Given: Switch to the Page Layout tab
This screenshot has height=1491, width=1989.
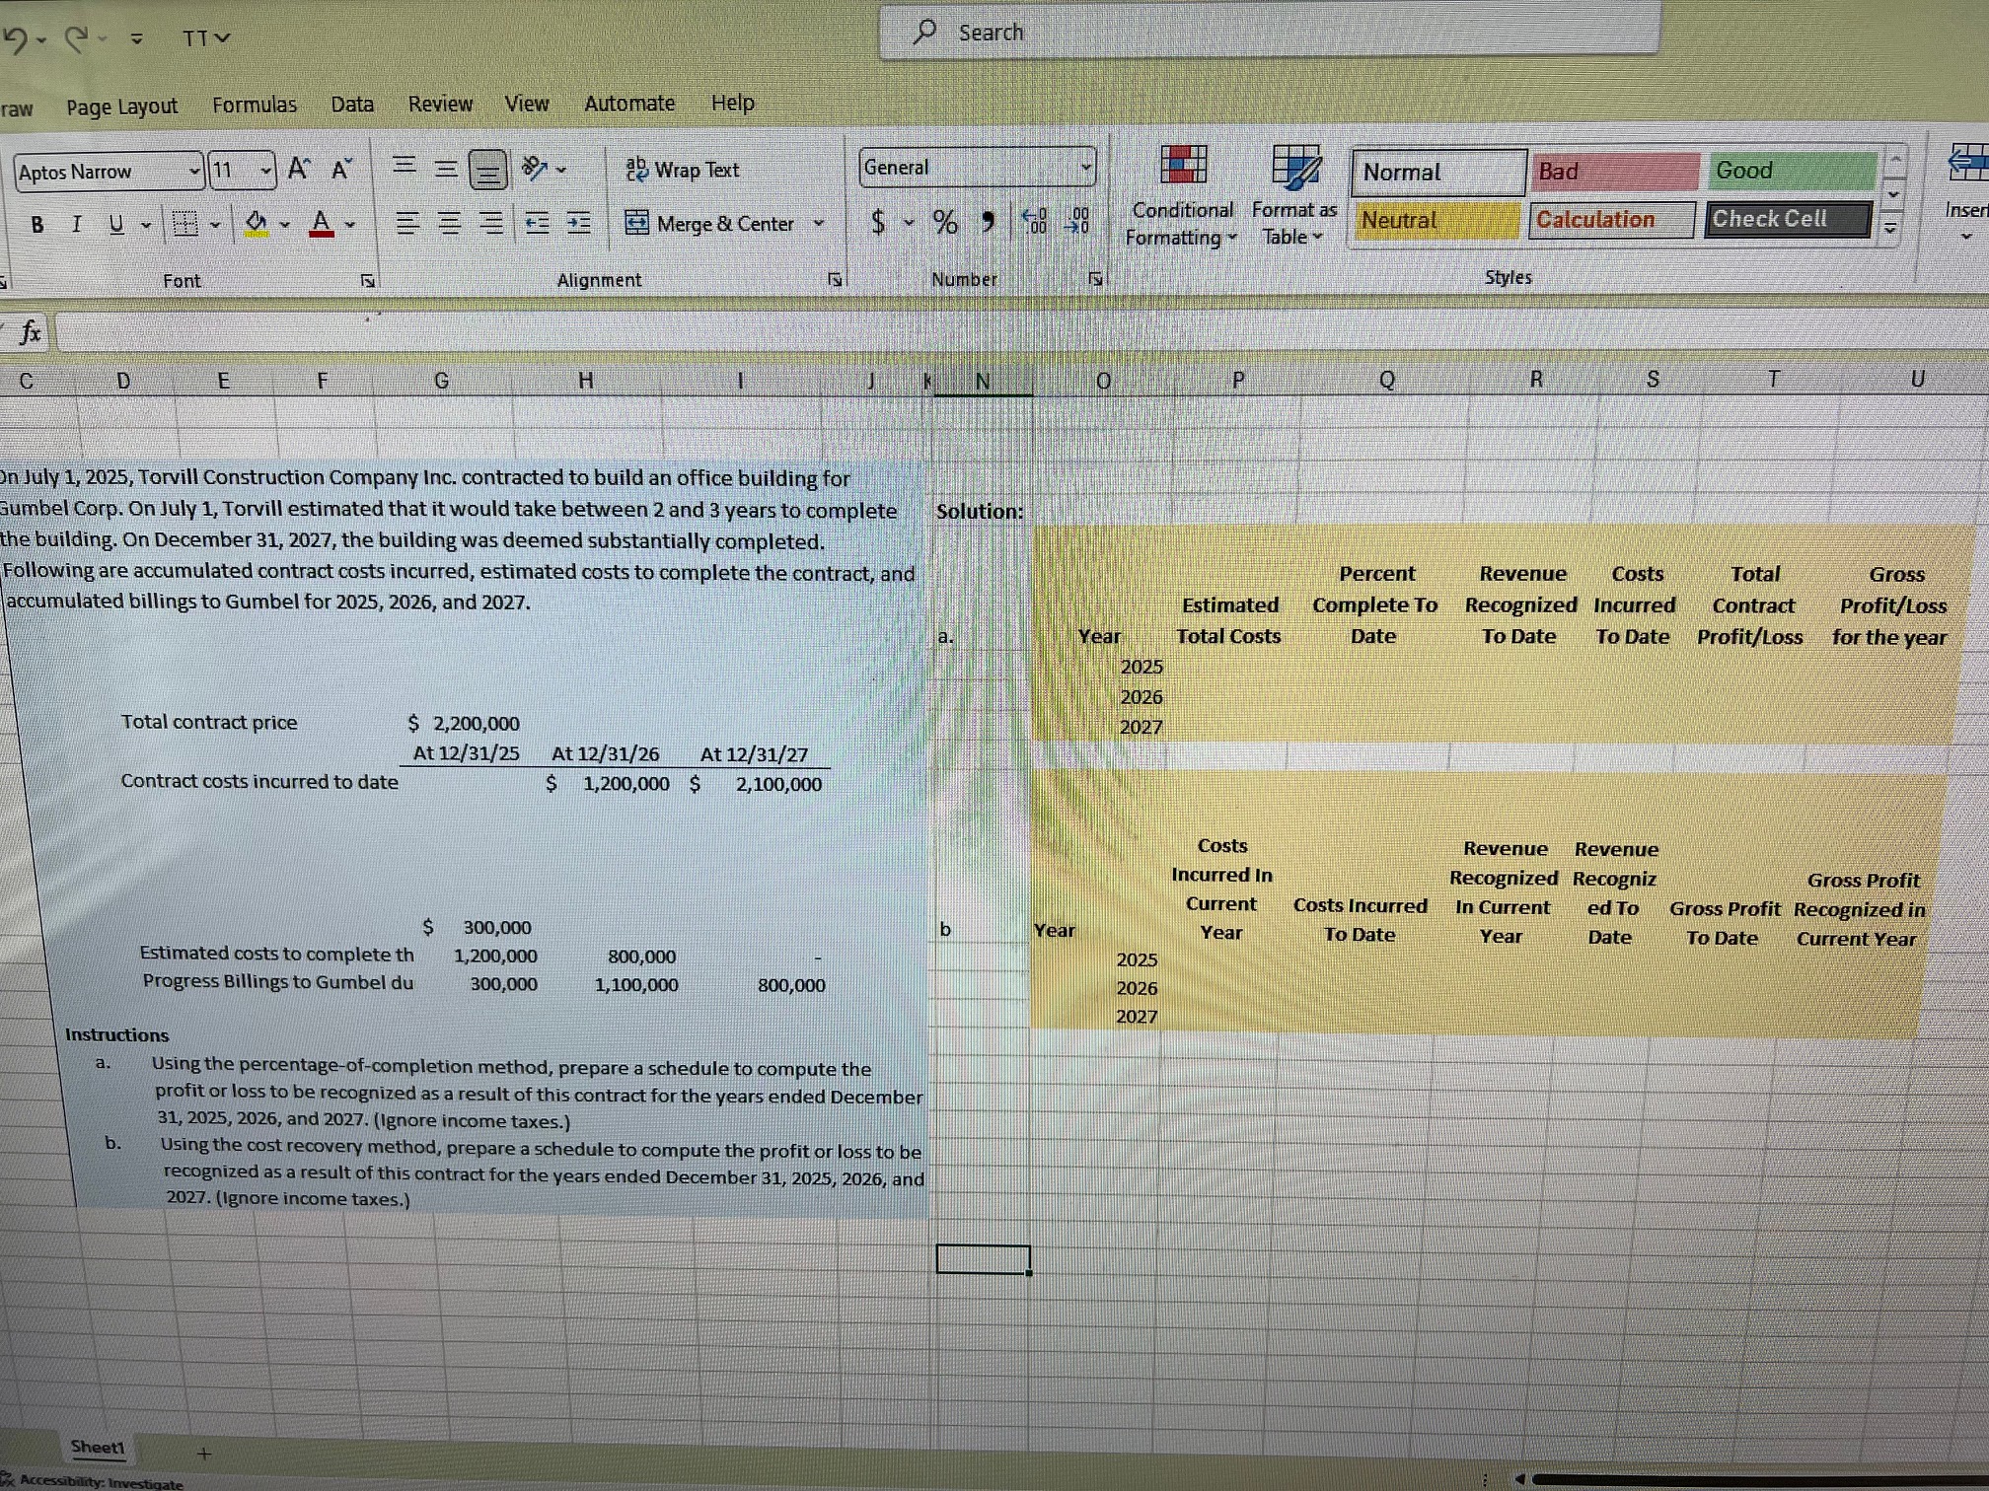Looking at the screenshot, I should 122,106.
